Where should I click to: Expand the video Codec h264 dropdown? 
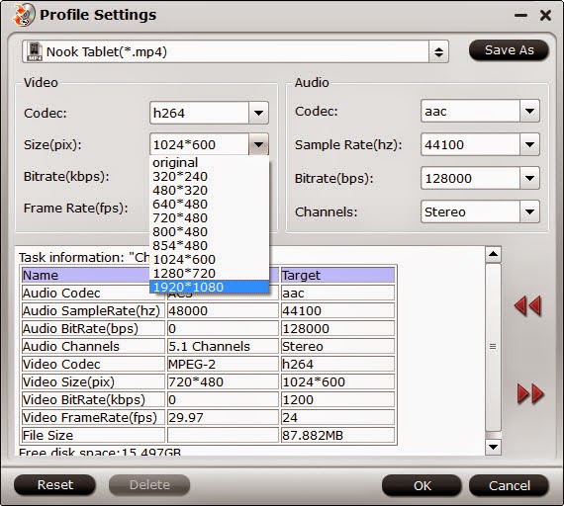point(258,113)
